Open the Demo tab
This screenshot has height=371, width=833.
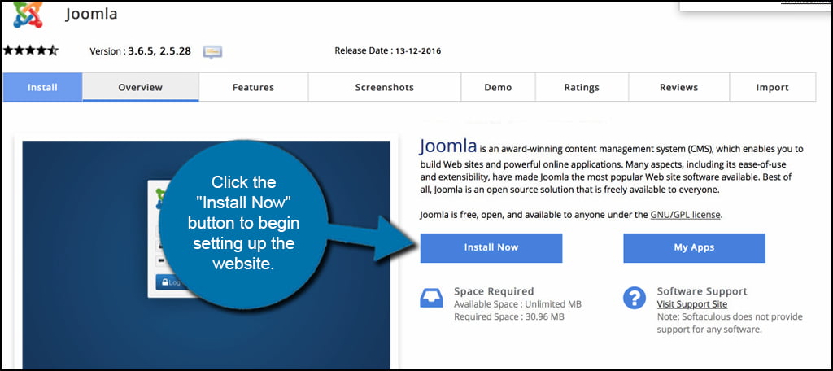(499, 87)
